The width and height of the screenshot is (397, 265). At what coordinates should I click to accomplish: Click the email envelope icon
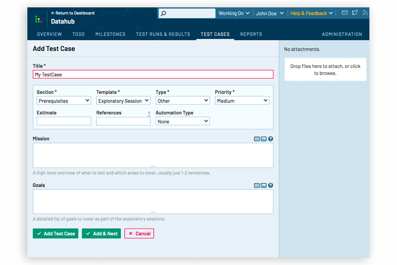click(x=344, y=12)
